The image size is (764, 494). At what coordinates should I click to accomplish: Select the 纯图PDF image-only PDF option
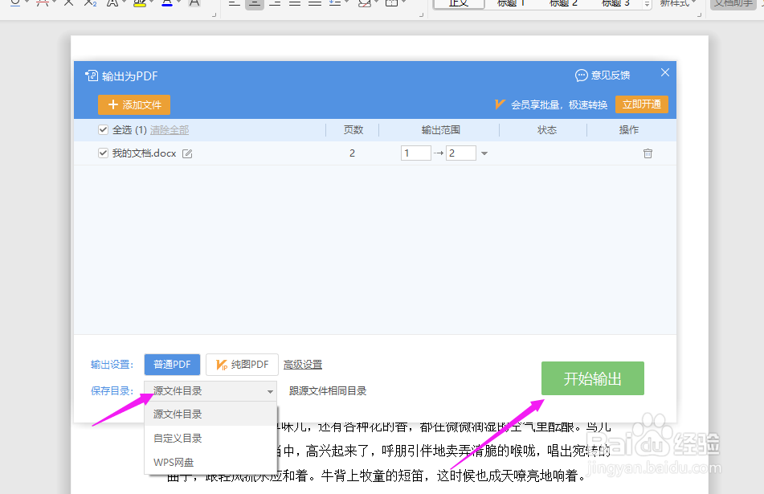242,364
